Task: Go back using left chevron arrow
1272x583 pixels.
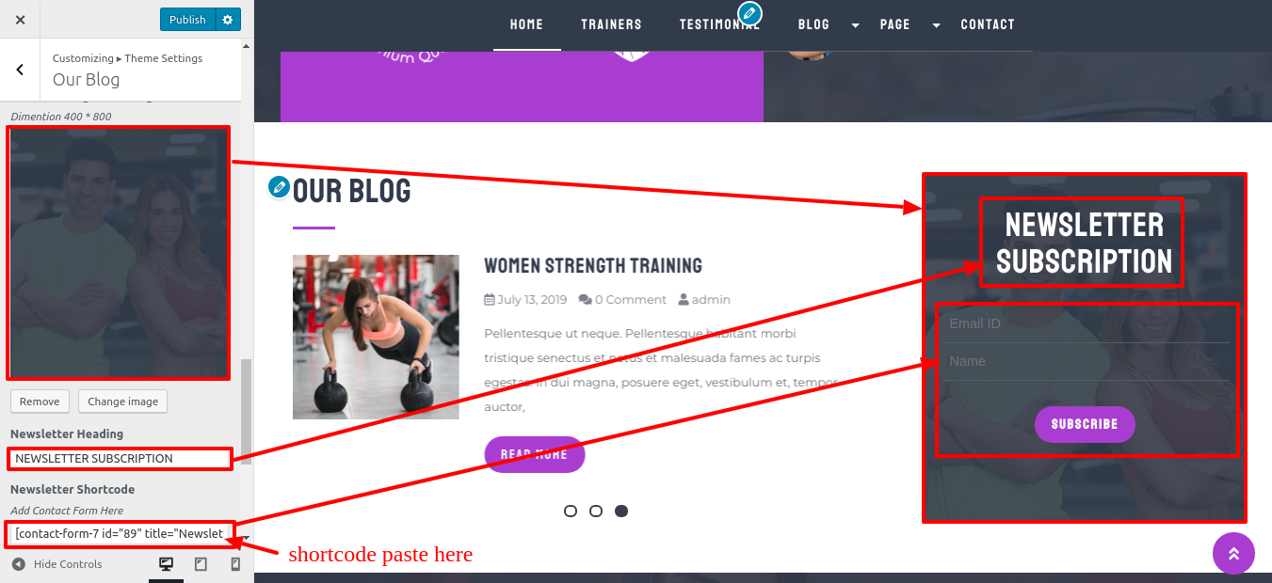Action: 20,70
